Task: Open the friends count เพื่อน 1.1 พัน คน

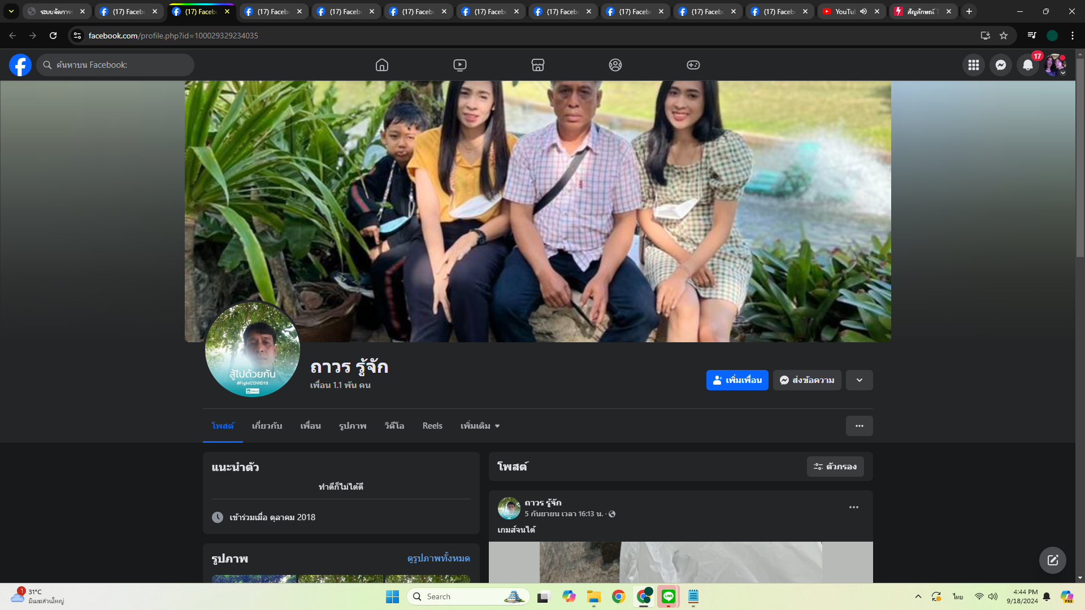Action: 340,385
